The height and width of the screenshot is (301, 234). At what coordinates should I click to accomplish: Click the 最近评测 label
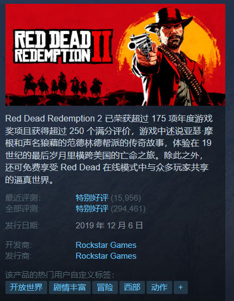[23, 198]
